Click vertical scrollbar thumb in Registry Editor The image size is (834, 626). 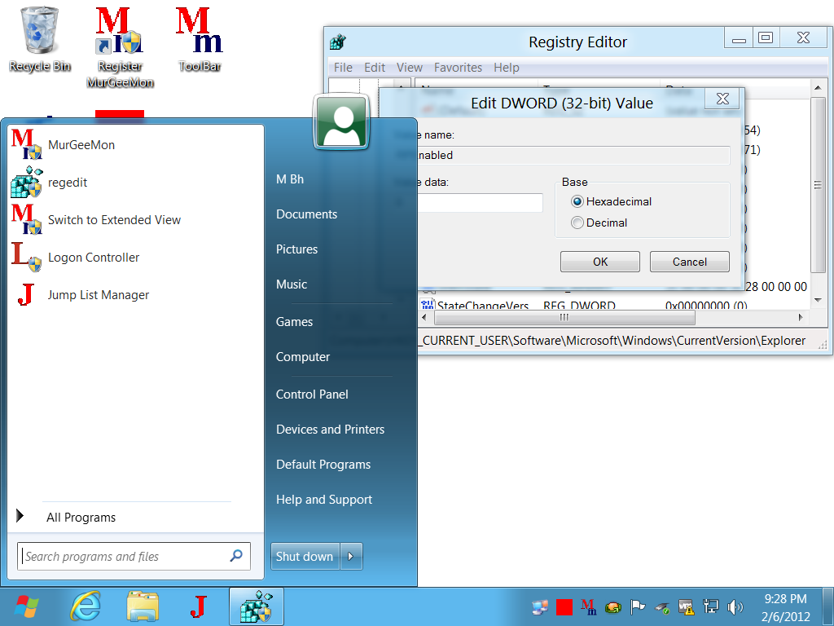click(x=818, y=185)
